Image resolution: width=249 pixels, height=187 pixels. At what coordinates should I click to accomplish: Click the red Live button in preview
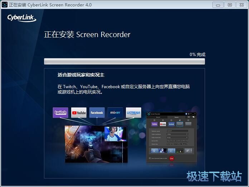(x=172, y=158)
